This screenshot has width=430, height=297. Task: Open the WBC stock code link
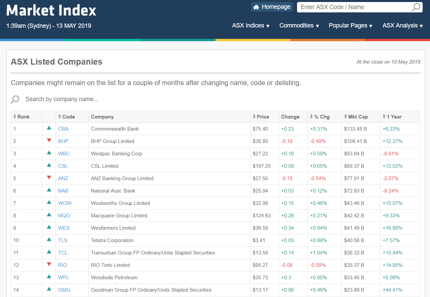pyautogui.click(x=64, y=154)
